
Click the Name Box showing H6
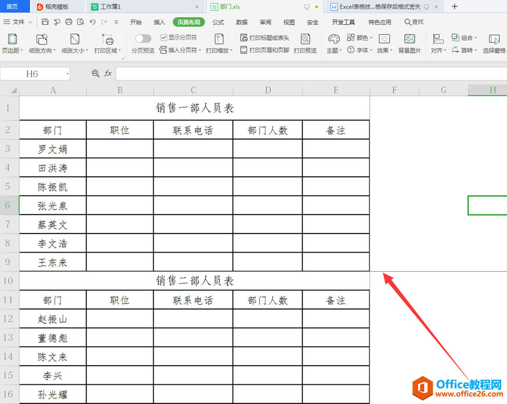point(32,74)
